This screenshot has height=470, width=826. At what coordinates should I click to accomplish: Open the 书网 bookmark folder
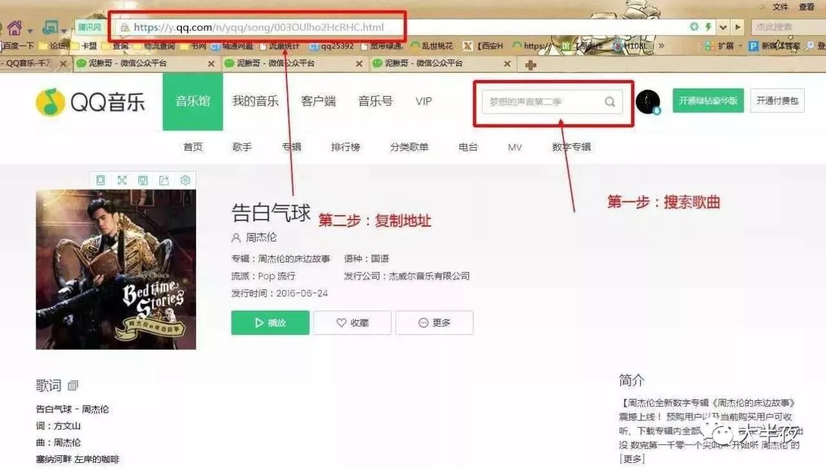[x=193, y=46]
